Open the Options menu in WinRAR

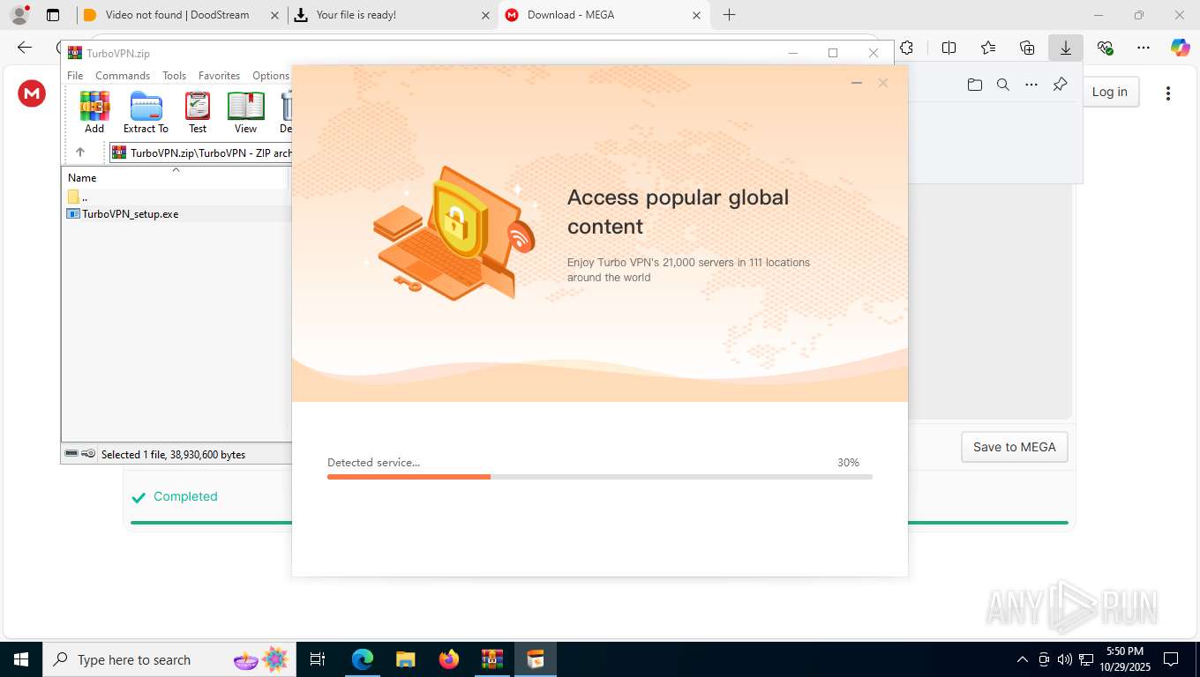pyautogui.click(x=271, y=76)
